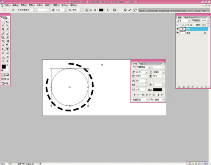Toggle faux bold in Character panel
Image resolution: width=211 pixels, height=165 pixels.
[x=135, y=95]
